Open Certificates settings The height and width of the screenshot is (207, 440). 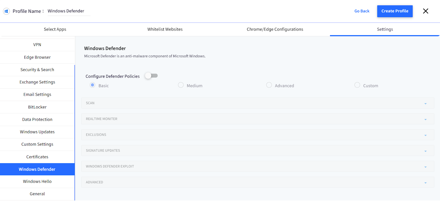click(37, 157)
